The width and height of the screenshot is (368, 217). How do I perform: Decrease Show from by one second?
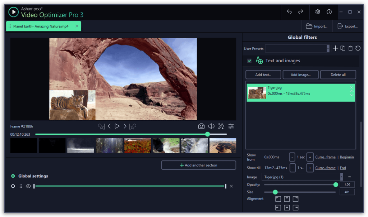pyautogui.click(x=292, y=157)
